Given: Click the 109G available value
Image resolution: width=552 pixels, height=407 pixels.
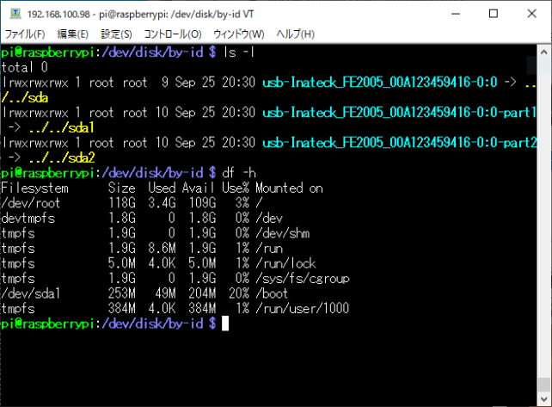Looking at the screenshot, I should 202,203.
